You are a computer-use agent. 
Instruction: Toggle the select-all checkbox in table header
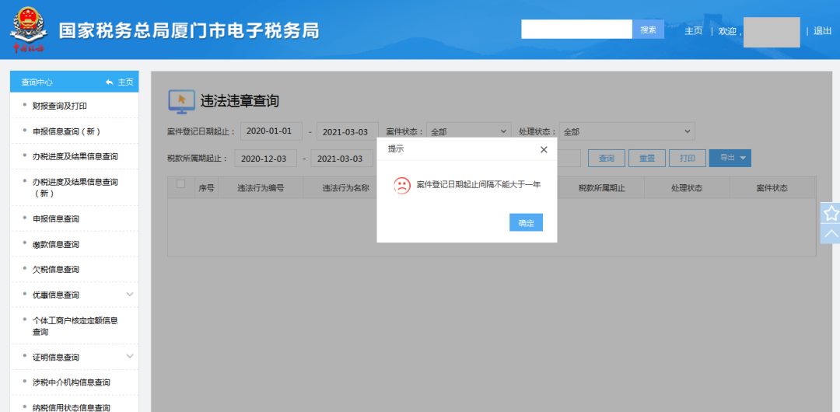181,183
